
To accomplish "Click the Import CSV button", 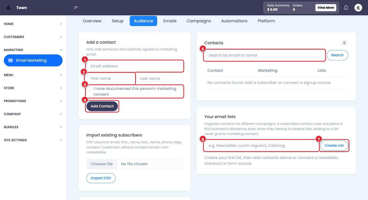I will pos(101,178).
